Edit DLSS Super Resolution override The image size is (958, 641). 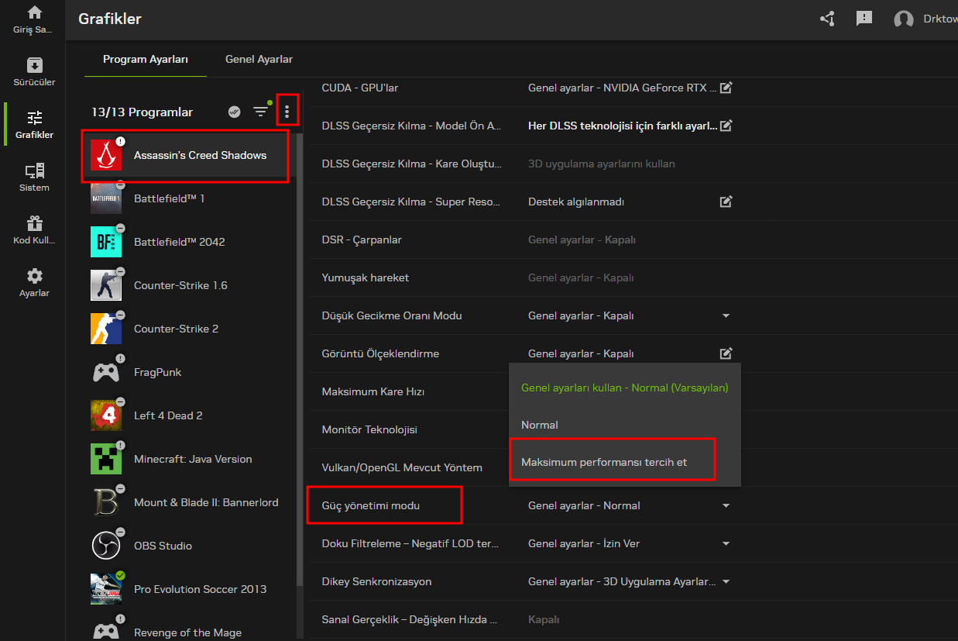[726, 202]
